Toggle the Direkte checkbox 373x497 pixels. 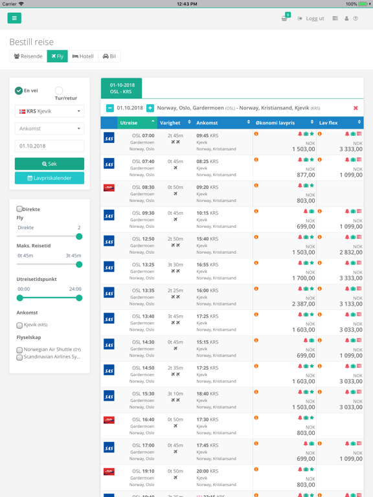point(19,209)
